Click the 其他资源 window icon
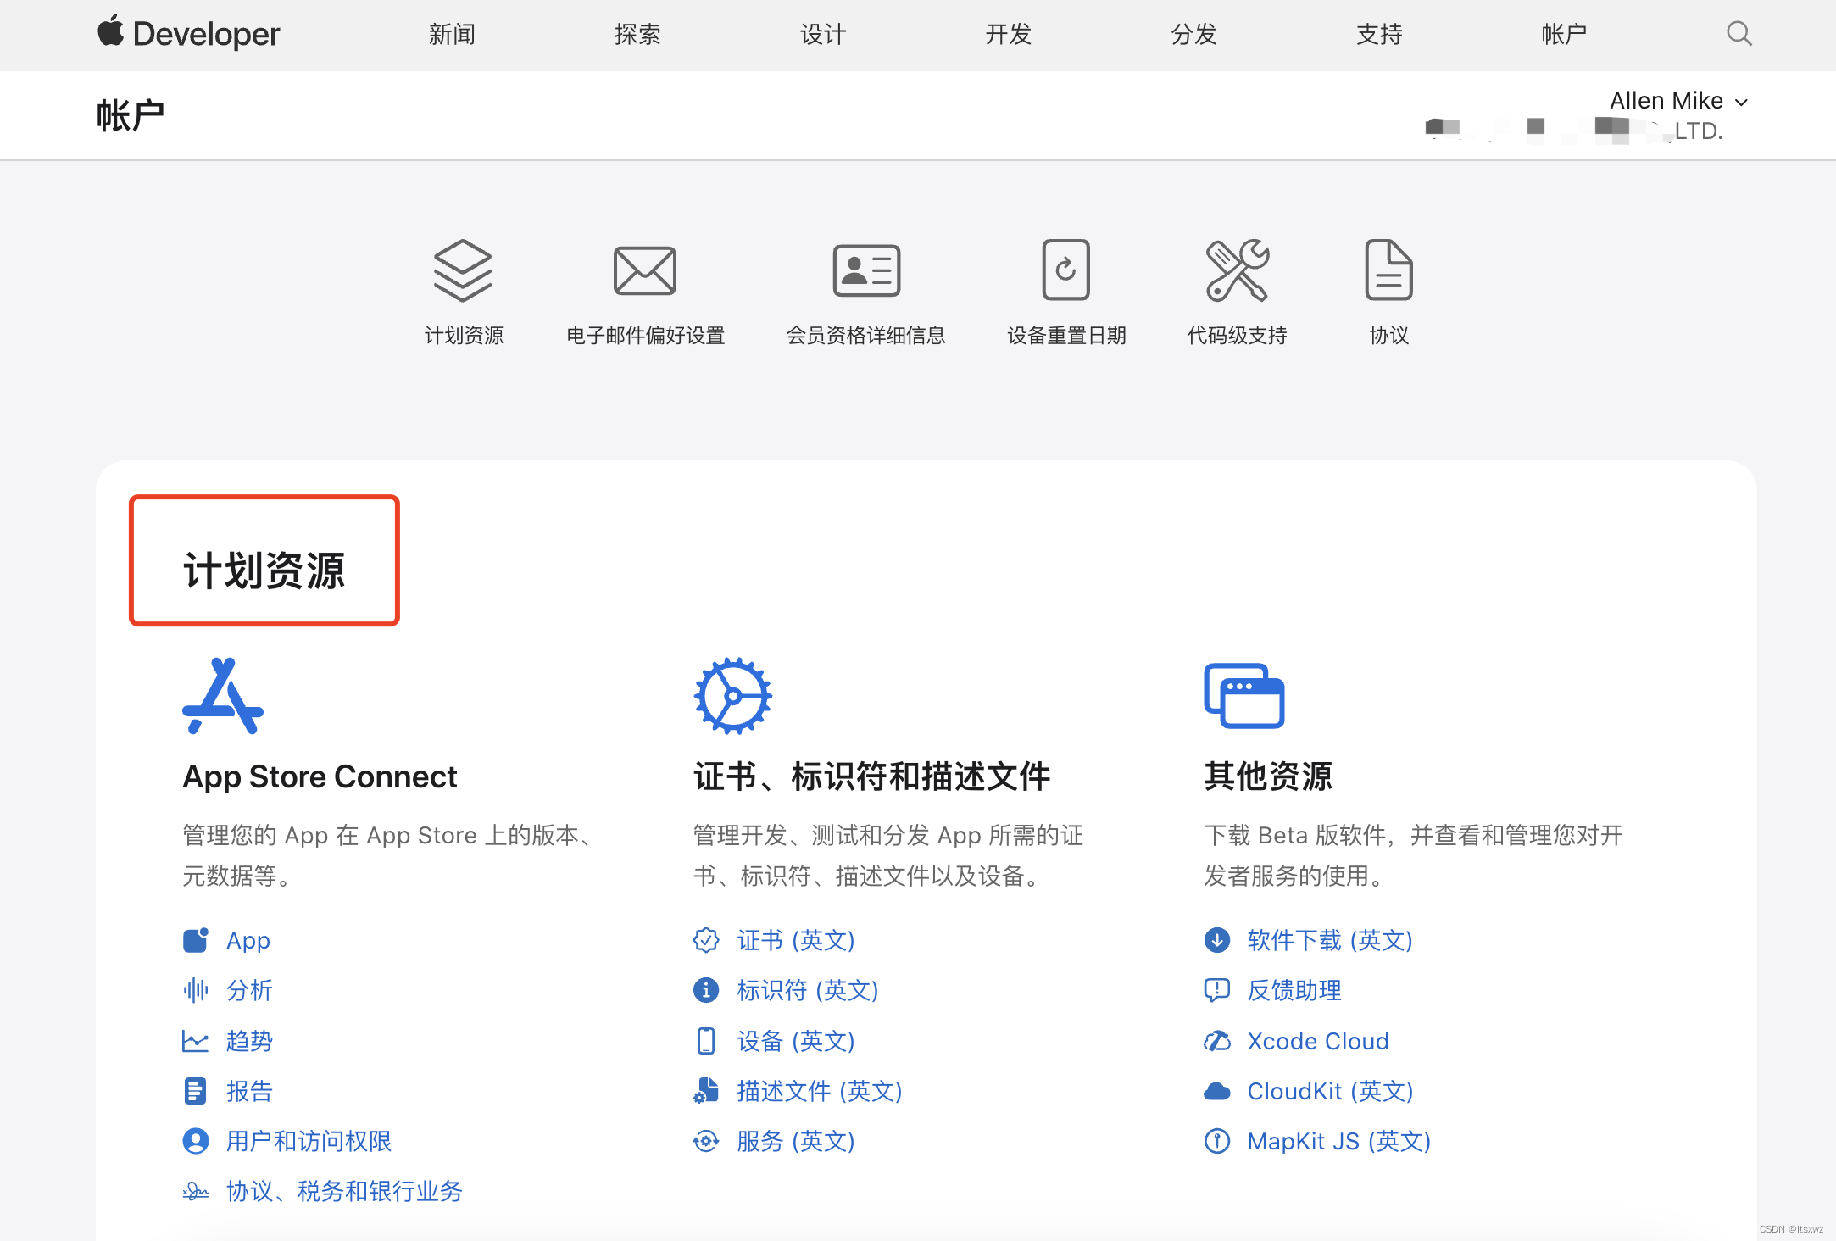This screenshot has width=1836, height=1241. coord(1243,696)
